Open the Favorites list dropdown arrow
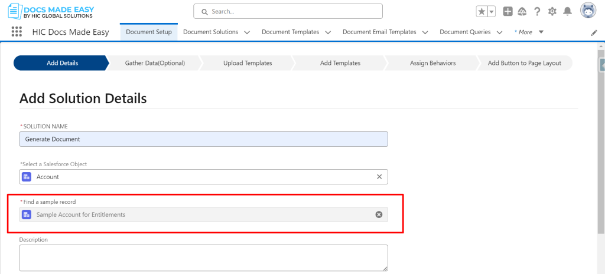The height and width of the screenshot is (274, 605). tap(492, 12)
